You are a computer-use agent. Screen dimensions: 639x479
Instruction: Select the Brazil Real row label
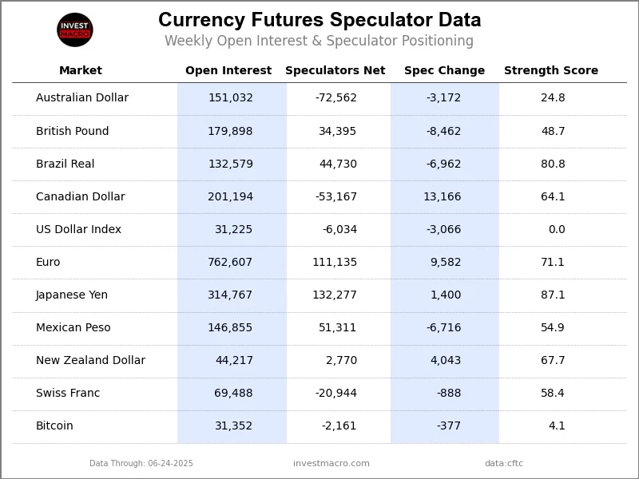click(65, 164)
